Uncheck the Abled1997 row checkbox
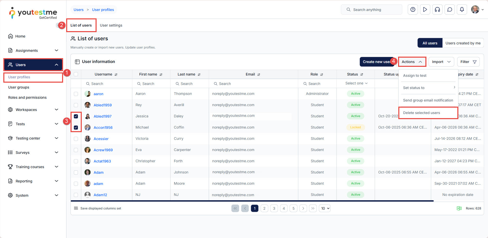The image size is (488, 238). click(76, 116)
